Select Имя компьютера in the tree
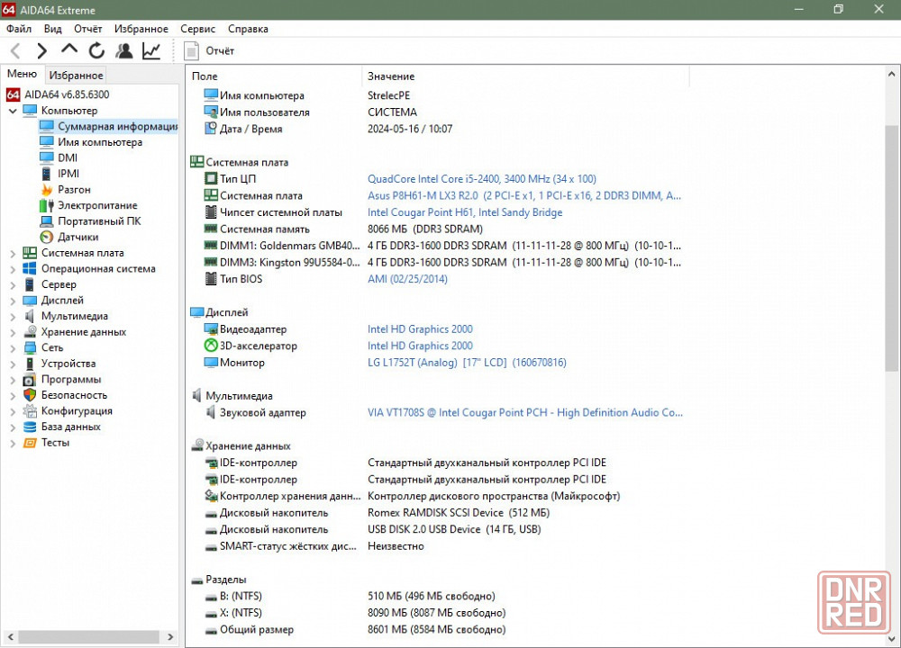Image resolution: width=901 pixels, height=648 pixels. pos(99,142)
